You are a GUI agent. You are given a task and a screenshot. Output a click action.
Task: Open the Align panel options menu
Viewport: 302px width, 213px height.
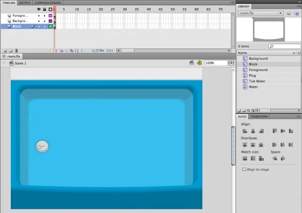[299, 116]
